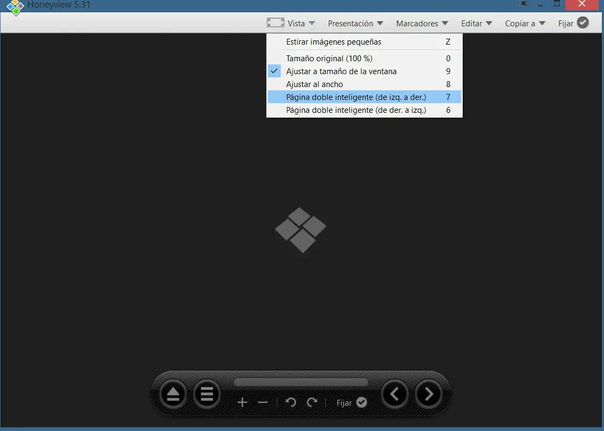This screenshot has width=604, height=431.
Task: Choose Tamaño original (100 %)
Action: (x=365, y=58)
